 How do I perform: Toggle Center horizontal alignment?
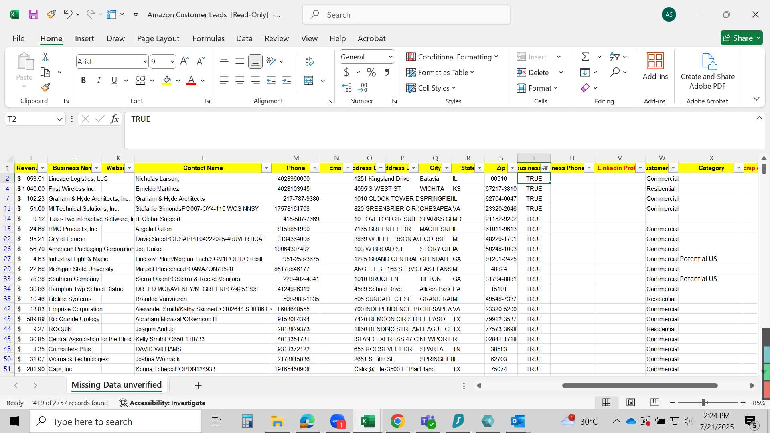pyautogui.click(x=240, y=81)
